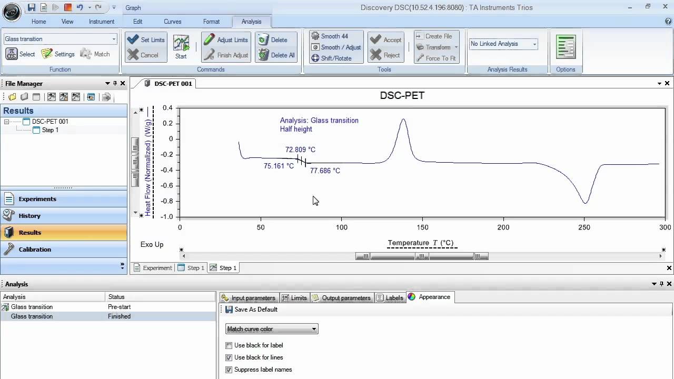Screen dimensions: 674x379
Task: Click the Delete All trash icon
Action: (x=263, y=55)
